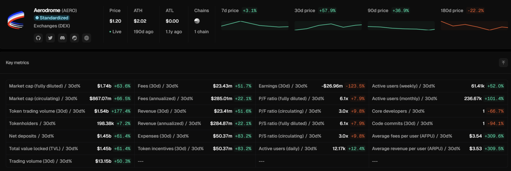Screen dimensions: 511x171
Task: Click the 180d price -22.2% change badge
Action: 475,11
